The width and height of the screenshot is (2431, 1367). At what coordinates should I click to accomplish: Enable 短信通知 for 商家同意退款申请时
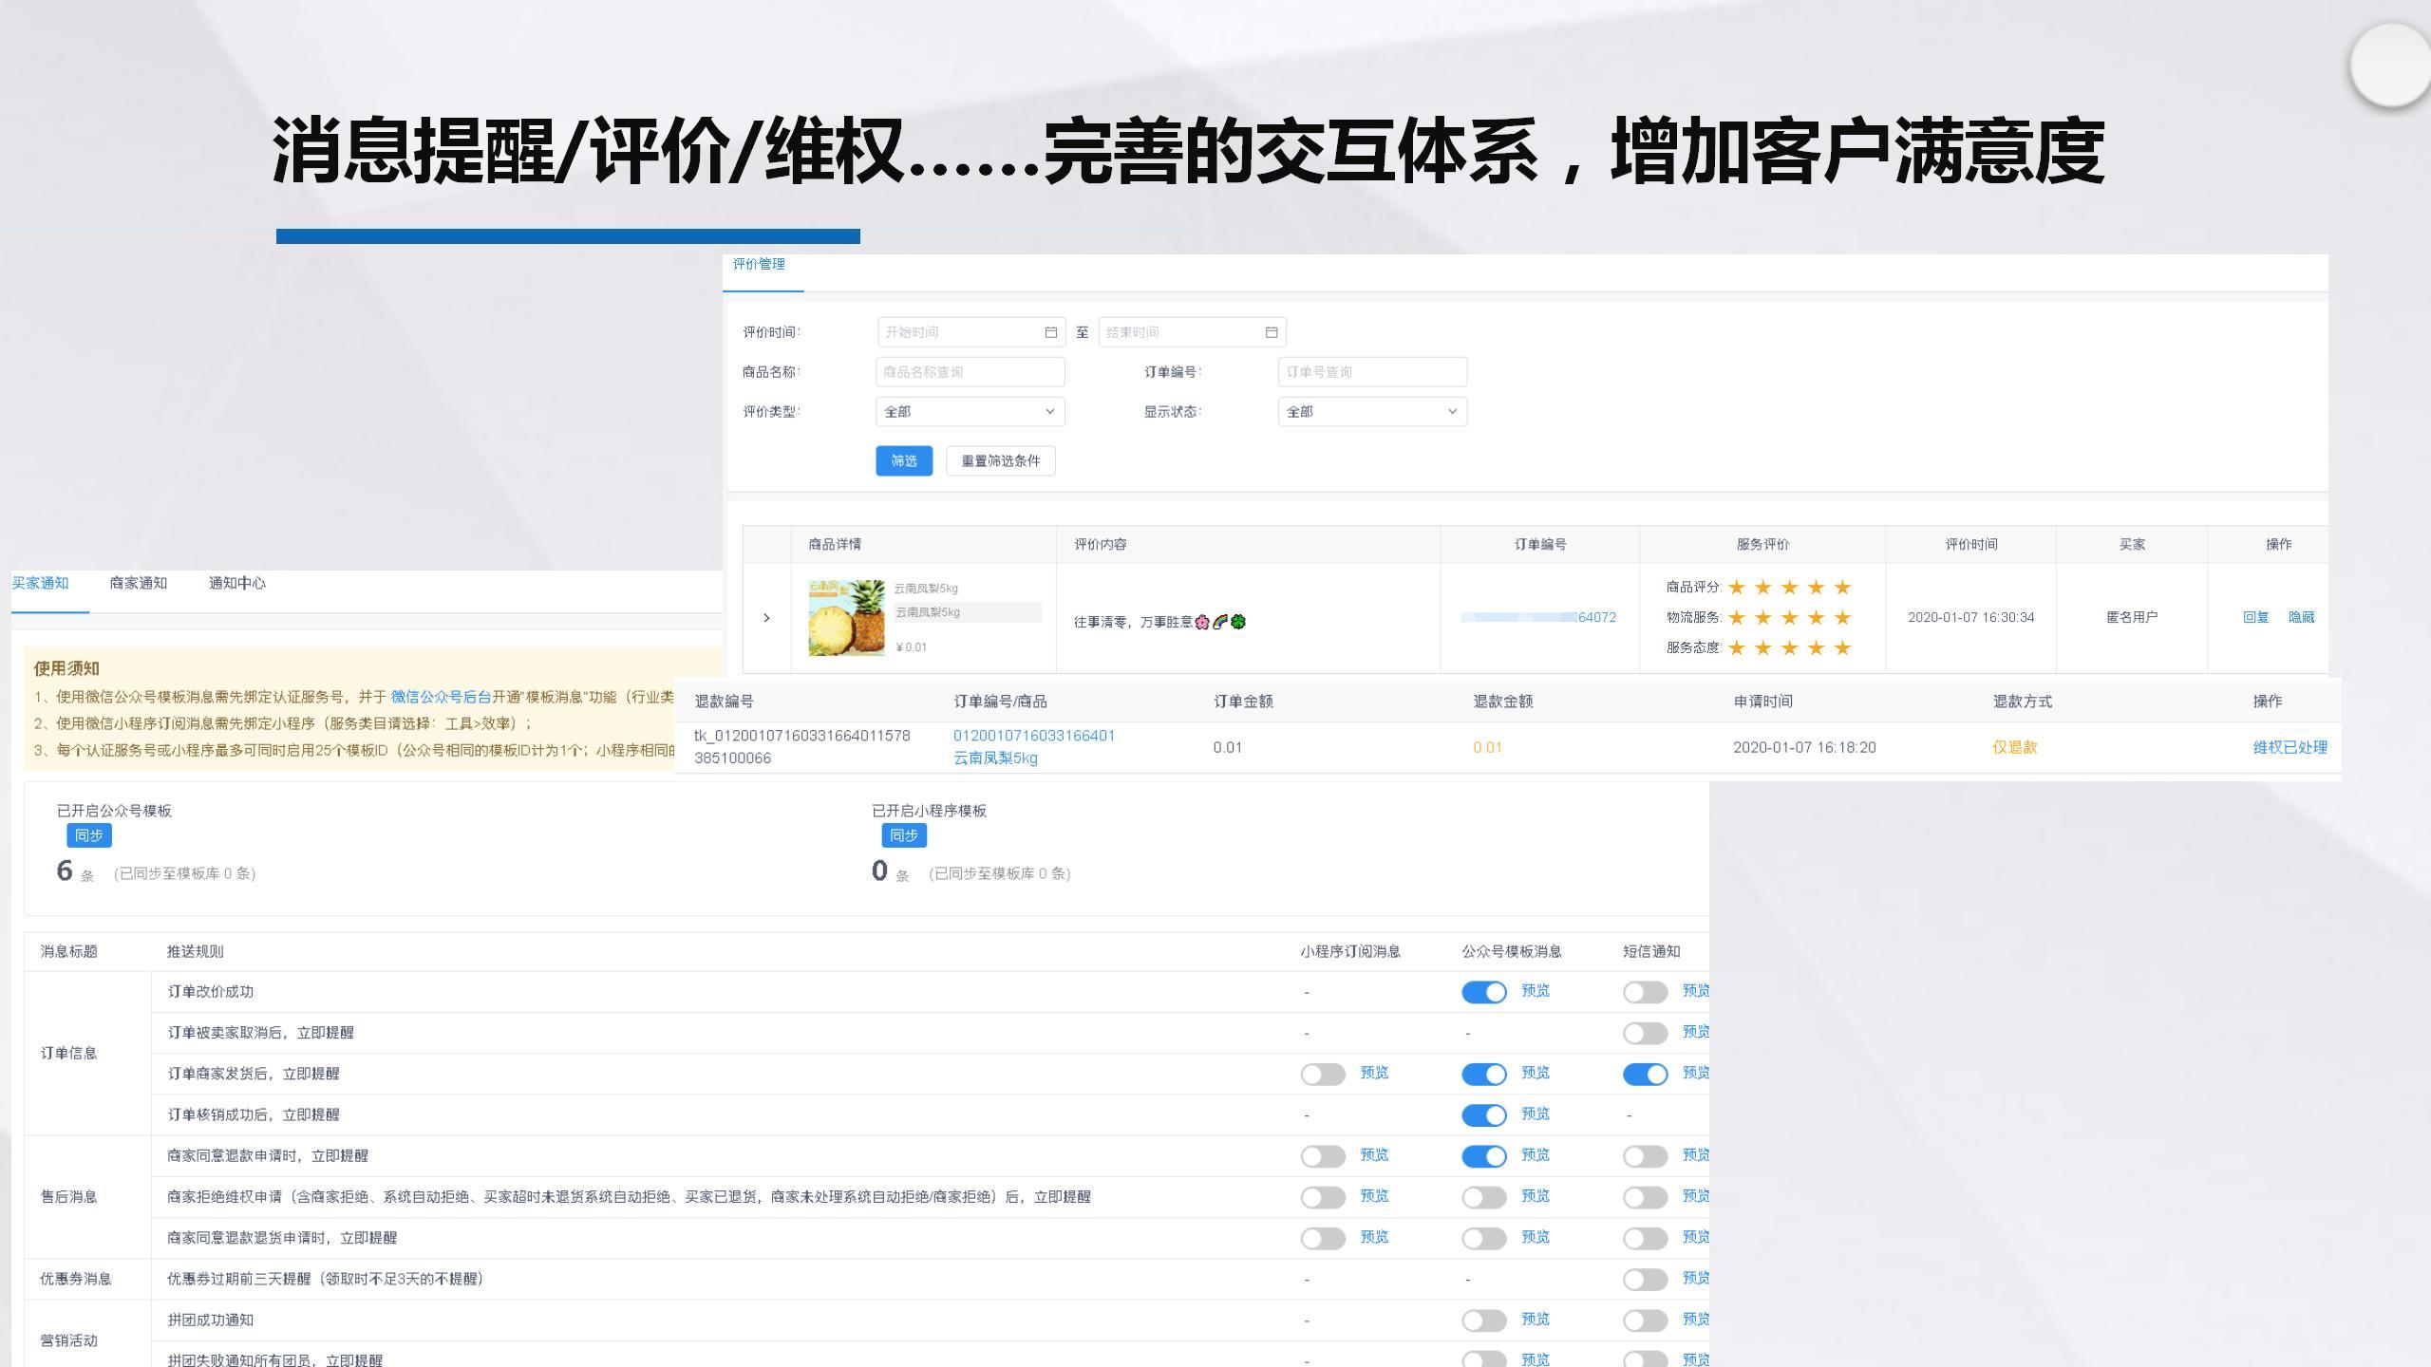[x=1646, y=1155]
